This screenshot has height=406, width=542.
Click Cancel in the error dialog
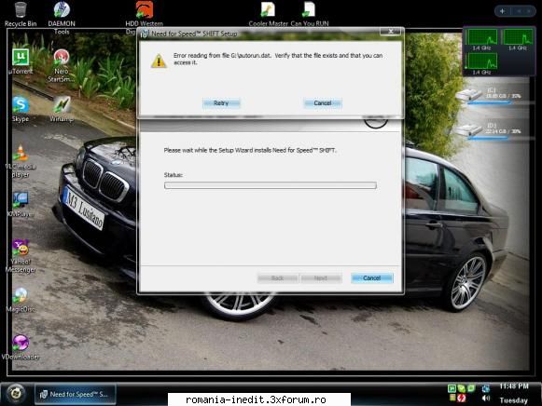(323, 103)
